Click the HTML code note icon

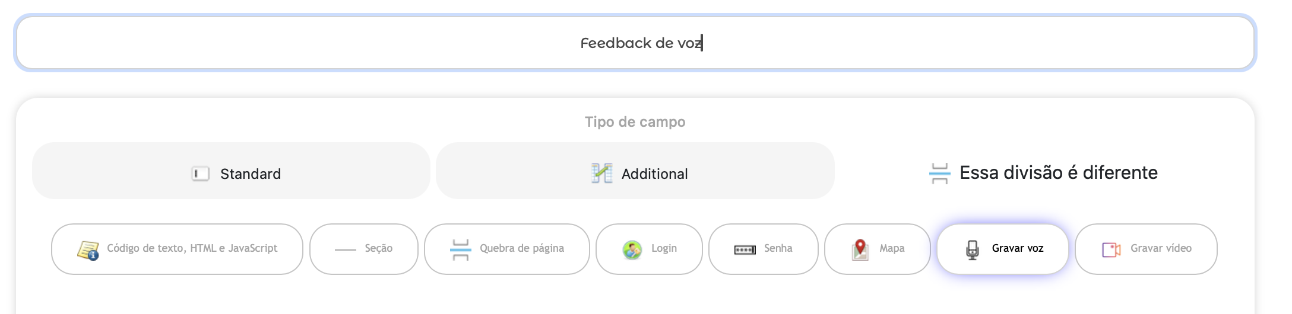pos(88,250)
